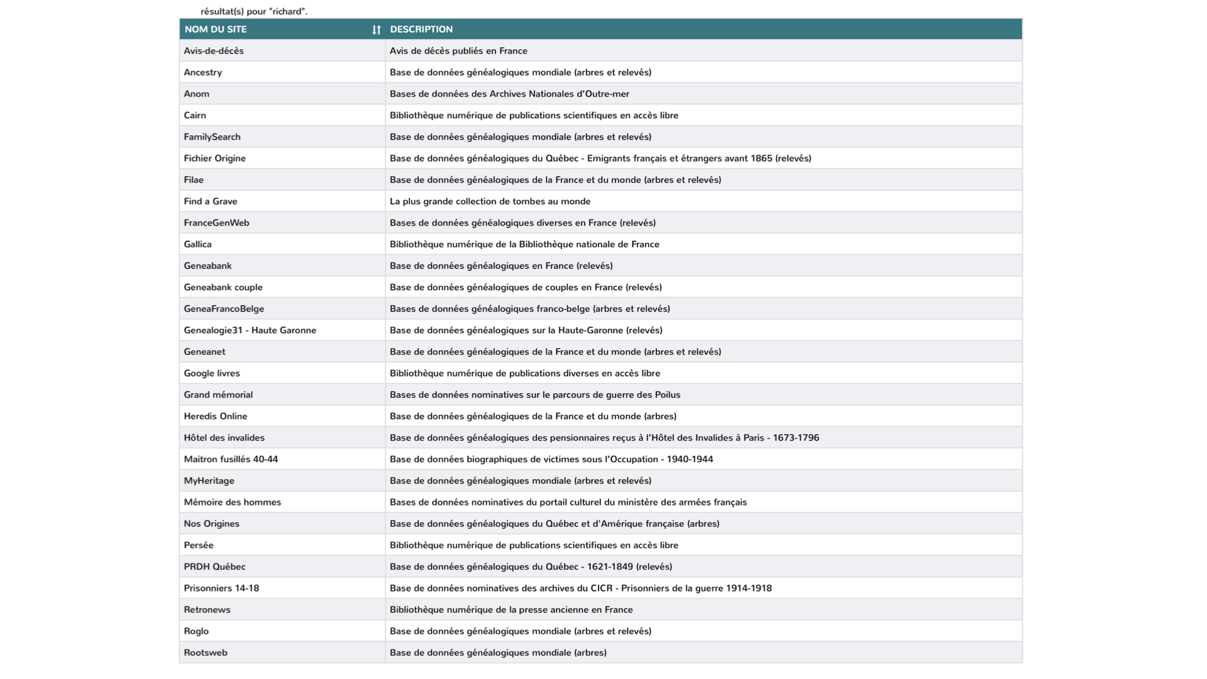Click the Geneabank site name cell
The height and width of the screenshot is (679, 1207).
coord(282,266)
